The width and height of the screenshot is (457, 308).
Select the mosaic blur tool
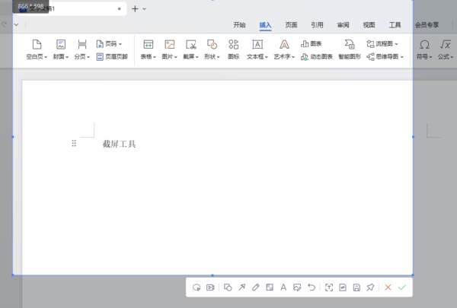tap(270, 287)
